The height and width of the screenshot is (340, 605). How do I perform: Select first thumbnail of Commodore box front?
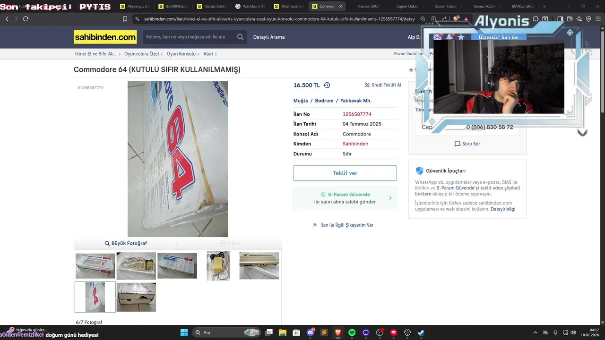(x=95, y=266)
